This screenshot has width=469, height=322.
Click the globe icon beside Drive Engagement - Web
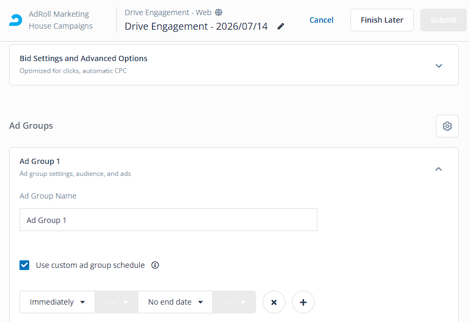coord(219,12)
